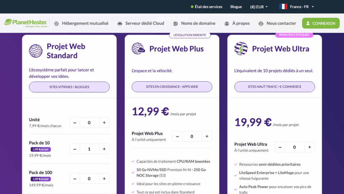Expand the France - FR region dropdown
The image size is (344, 194).
[x=302, y=7]
